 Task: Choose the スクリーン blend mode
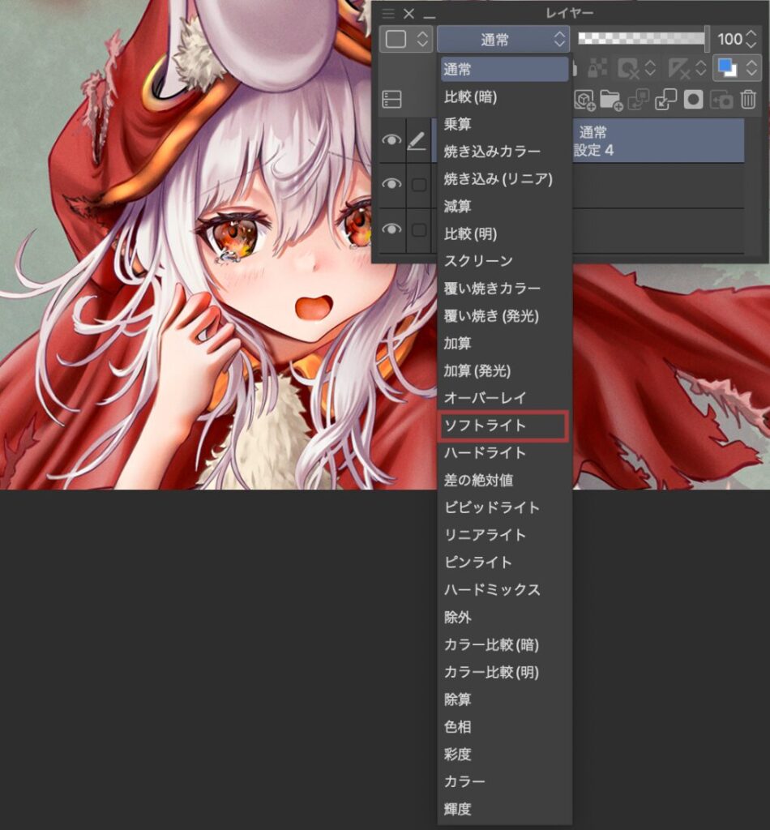pyautogui.click(x=504, y=261)
